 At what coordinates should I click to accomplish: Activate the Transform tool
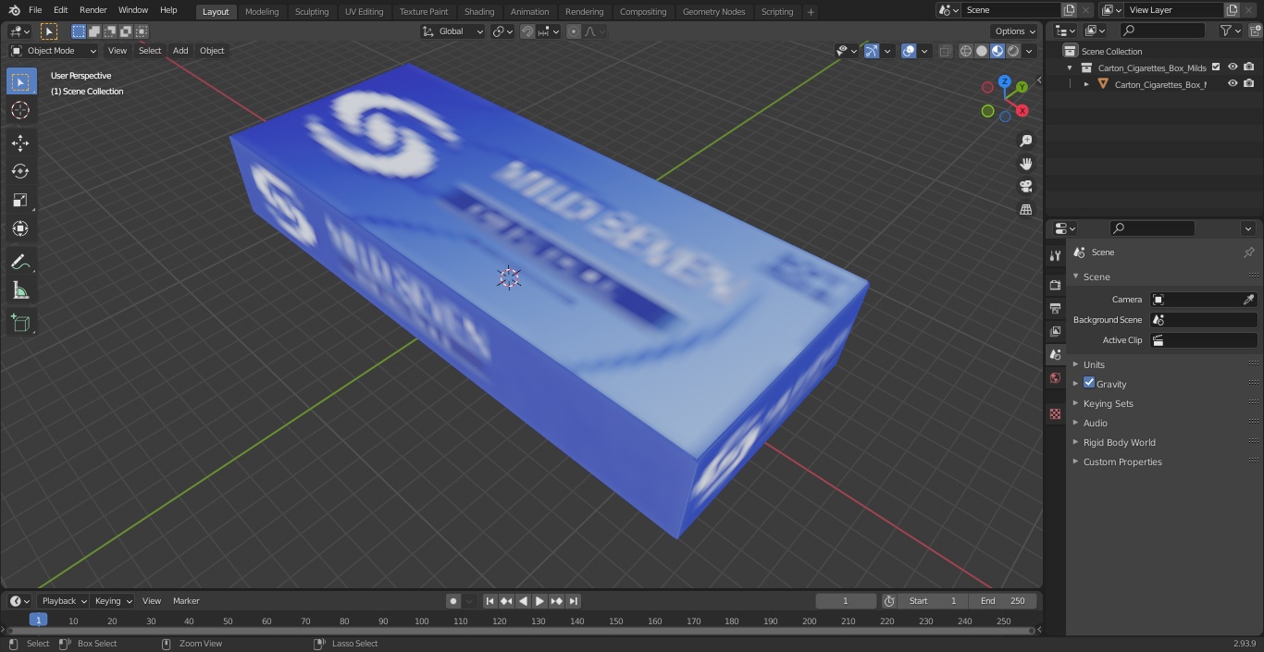(20, 228)
